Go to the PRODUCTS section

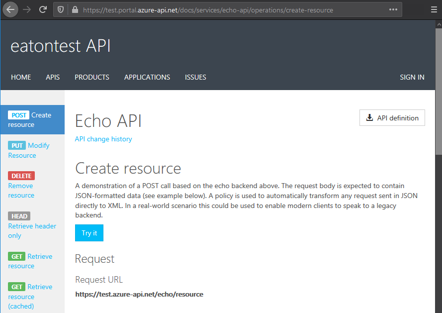pyautogui.click(x=92, y=77)
